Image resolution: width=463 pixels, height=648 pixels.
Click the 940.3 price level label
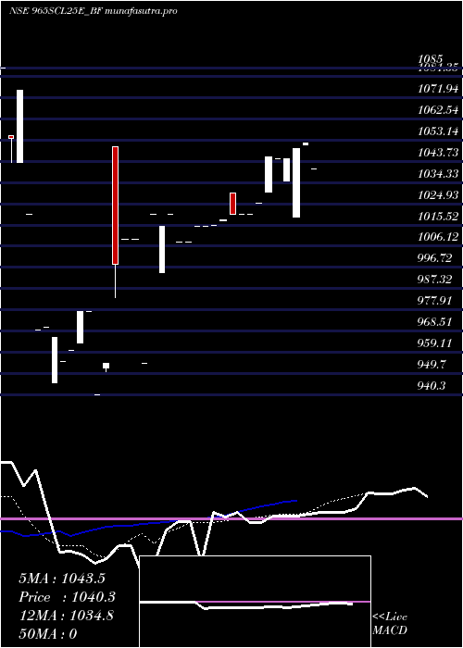(432, 386)
